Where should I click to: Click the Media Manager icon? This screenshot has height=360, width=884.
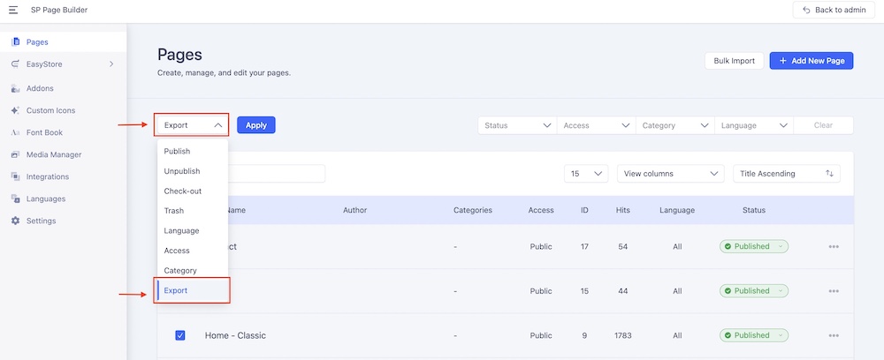(15, 155)
